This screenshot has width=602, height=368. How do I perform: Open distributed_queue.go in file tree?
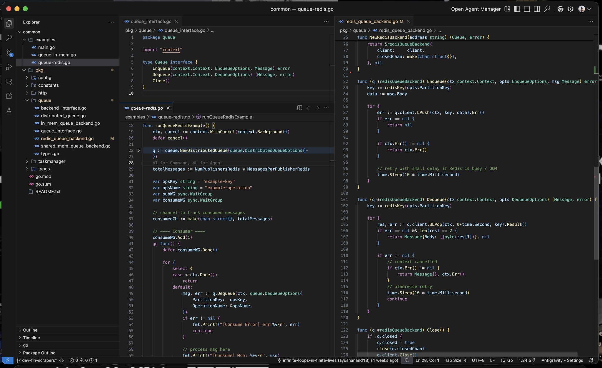pyautogui.click(x=63, y=116)
